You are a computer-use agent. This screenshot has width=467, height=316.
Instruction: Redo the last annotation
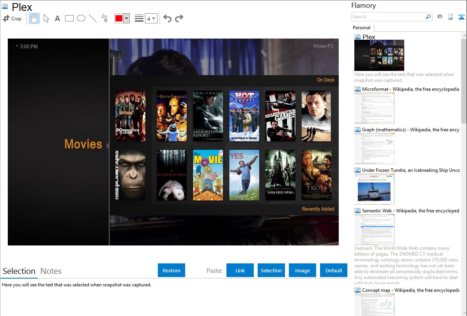(x=179, y=18)
